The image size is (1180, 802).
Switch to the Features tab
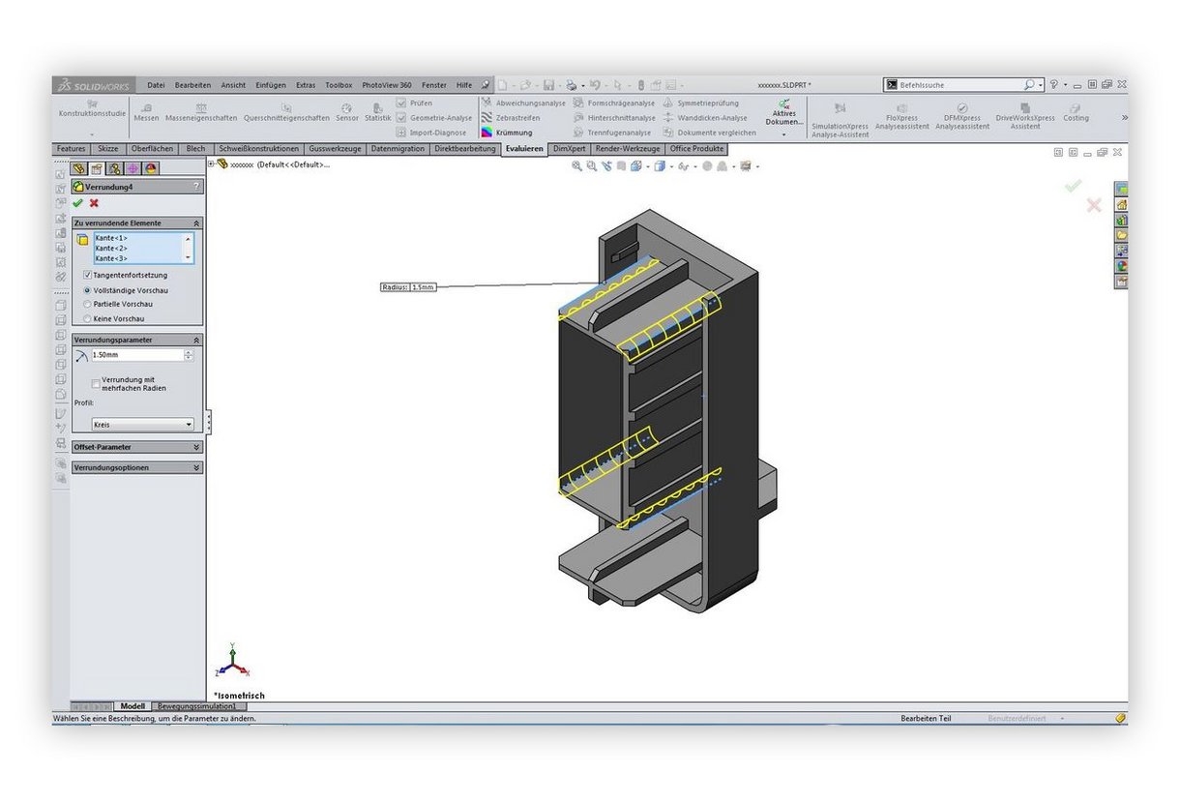point(72,149)
